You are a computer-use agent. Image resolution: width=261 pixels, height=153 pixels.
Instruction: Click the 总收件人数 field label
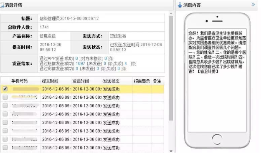tap(20, 27)
